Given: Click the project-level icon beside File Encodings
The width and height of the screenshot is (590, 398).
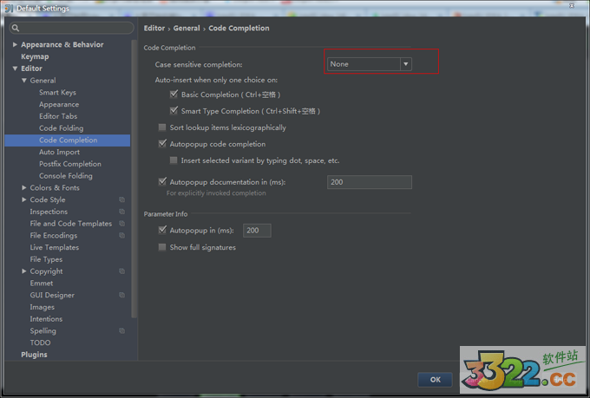Looking at the screenshot, I should pyautogui.click(x=122, y=236).
